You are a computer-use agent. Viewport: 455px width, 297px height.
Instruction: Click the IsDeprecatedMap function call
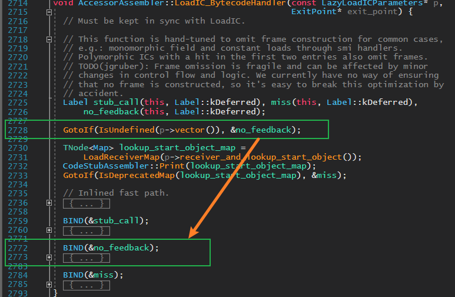[x=137, y=176]
